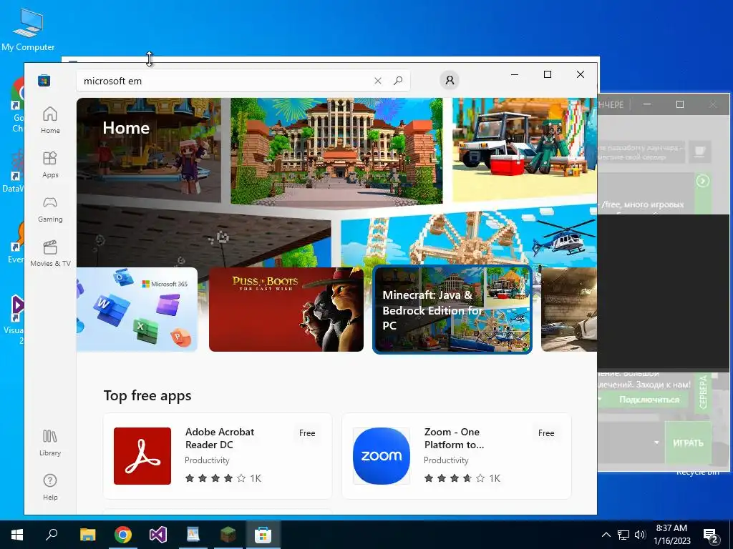Open network tray icon
The width and height of the screenshot is (733, 549).
coord(623,535)
